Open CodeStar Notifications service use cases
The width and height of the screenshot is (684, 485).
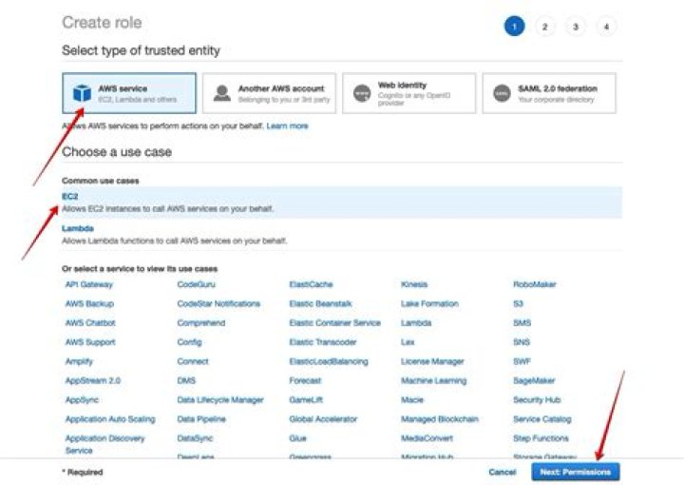coord(218,303)
